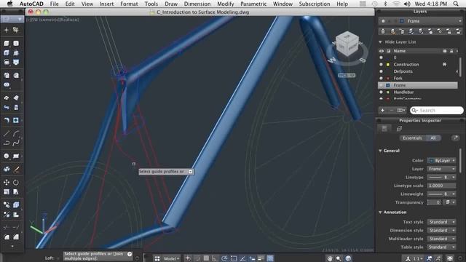Image resolution: width=466 pixels, height=262 pixels.
Task: Toggle visibility of the Construction layer
Action: (x=381, y=65)
